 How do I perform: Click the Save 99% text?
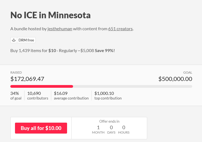(x=105, y=50)
